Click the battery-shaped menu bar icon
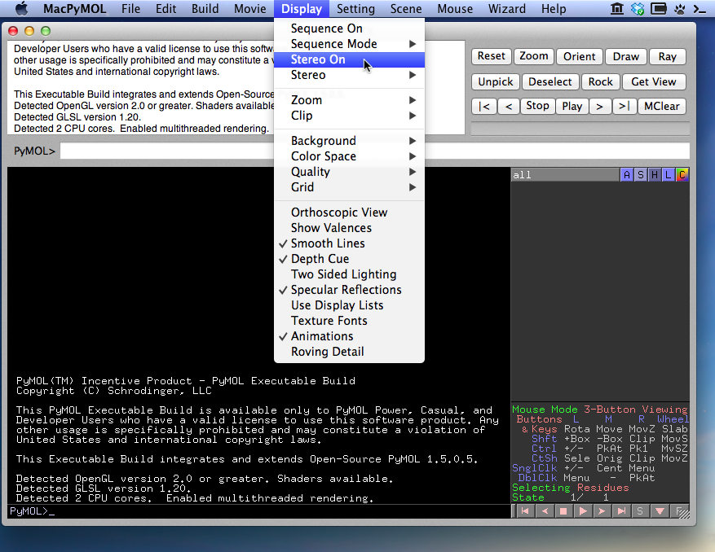Screen dimensions: 715x552 tap(659, 9)
